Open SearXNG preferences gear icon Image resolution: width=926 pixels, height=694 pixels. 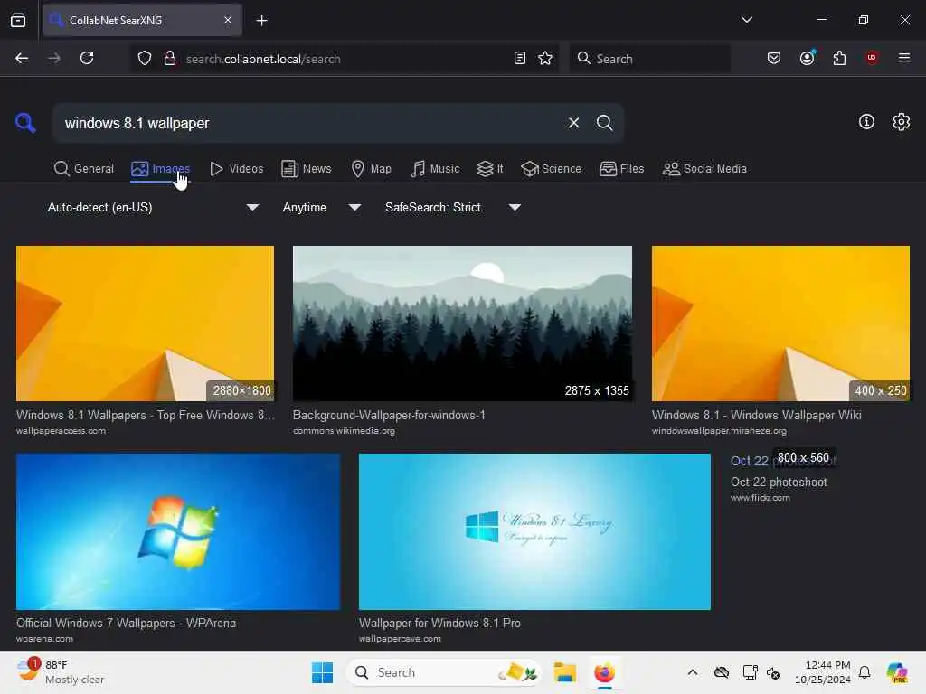point(901,122)
